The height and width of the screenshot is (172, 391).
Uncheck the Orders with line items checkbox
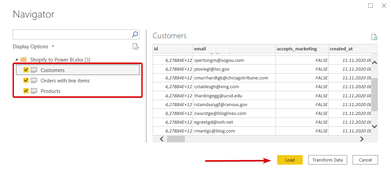[26, 80]
